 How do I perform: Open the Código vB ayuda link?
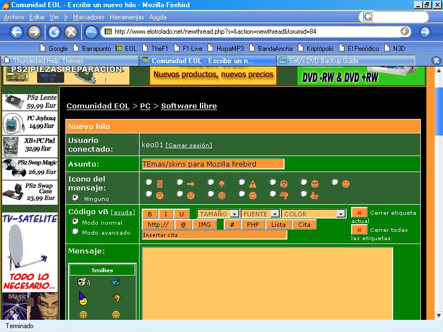click(x=123, y=212)
